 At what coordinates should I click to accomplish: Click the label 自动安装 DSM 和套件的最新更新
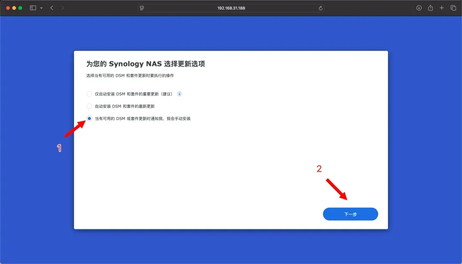(x=124, y=106)
